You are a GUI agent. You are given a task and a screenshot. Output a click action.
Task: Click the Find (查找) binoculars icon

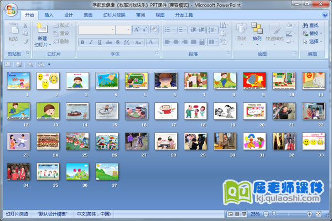(x=305, y=25)
